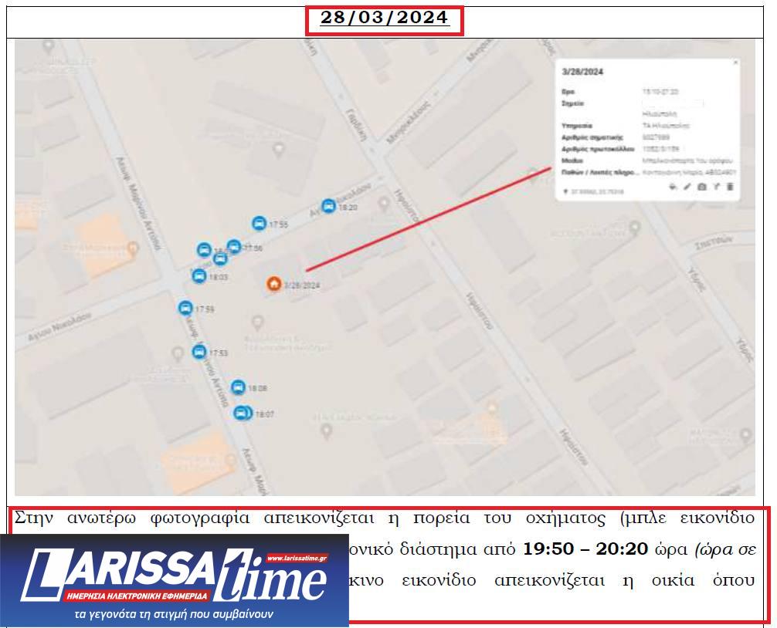Click the www.larissatime.gr web address

(x=297, y=557)
